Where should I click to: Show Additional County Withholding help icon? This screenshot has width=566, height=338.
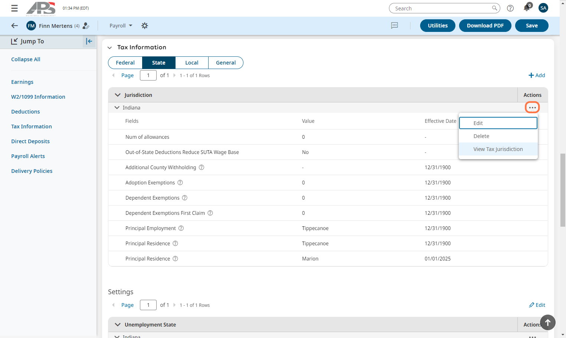(x=202, y=167)
